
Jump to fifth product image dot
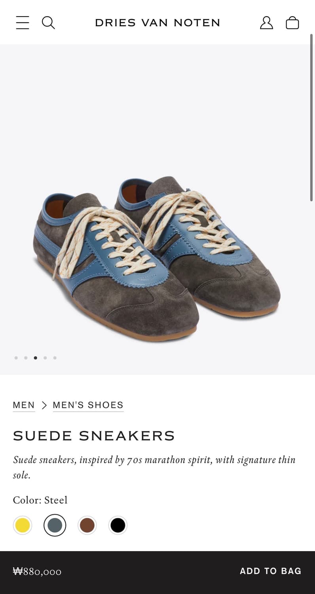[x=55, y=358]
